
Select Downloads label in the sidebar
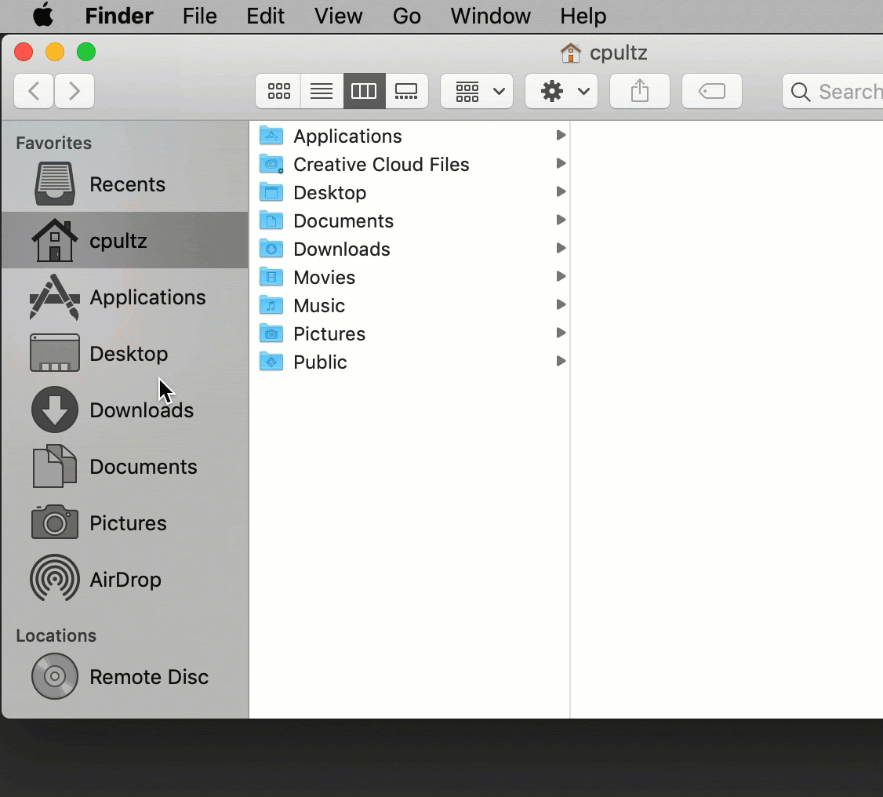point(141,409)
